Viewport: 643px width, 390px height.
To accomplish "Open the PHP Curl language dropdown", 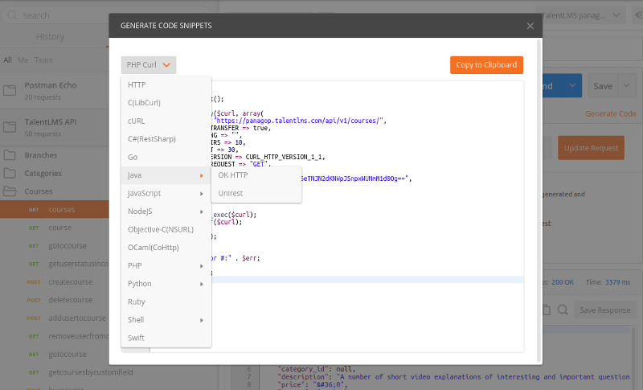I will (149, 65).
